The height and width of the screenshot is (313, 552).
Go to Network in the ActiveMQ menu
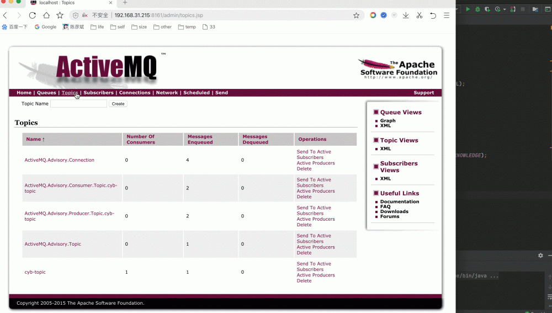tap(167, 93)
